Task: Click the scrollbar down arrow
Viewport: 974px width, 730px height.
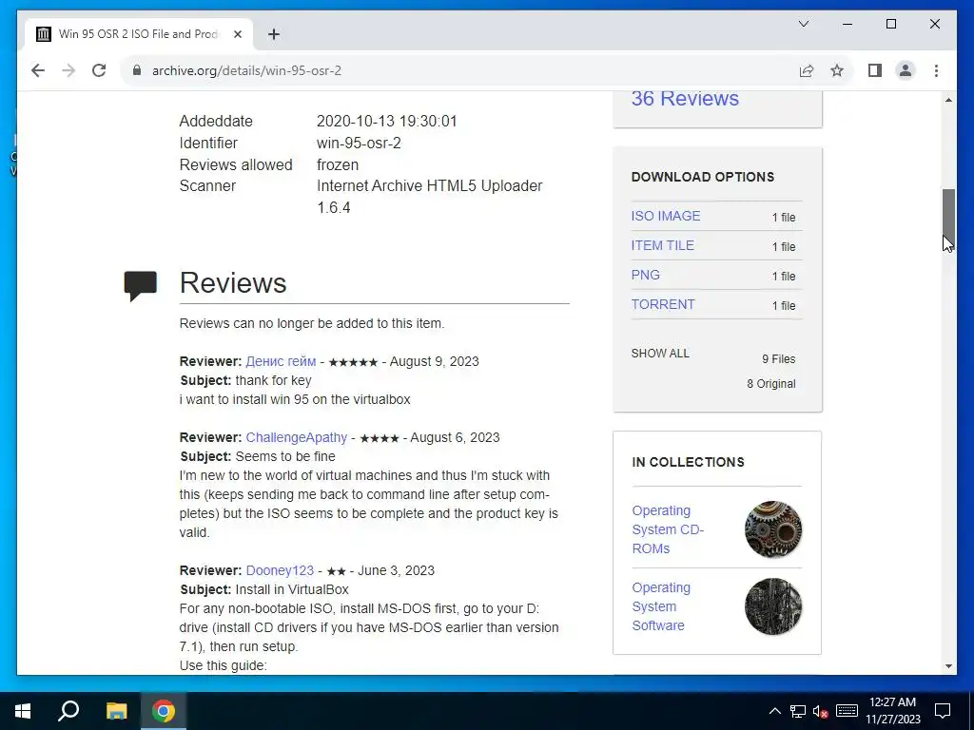Action: [x=948, y=666]
